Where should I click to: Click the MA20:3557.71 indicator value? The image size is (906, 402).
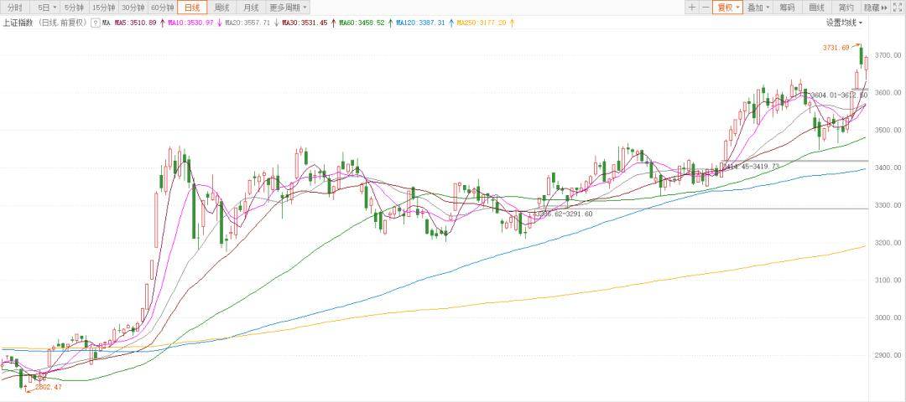pos(247,23)
